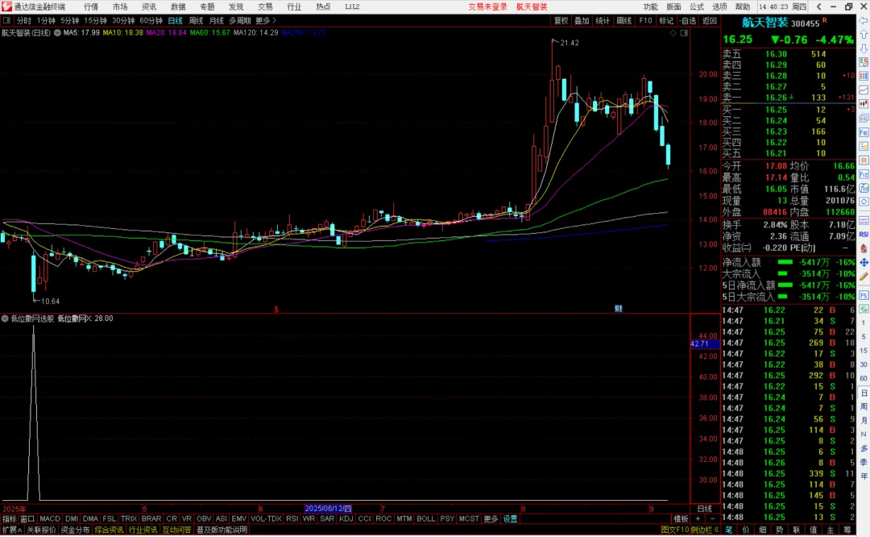Open the RSI indicator icon in right sidebar

click(x=864, y=235)
